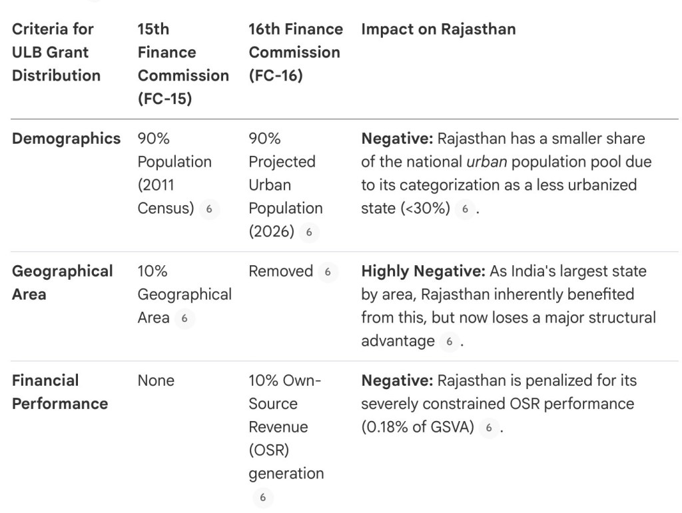Screen dimensions: 682x513
Task: Click the "Impact on Rajasthan" column header
Action: click(438, 29)
